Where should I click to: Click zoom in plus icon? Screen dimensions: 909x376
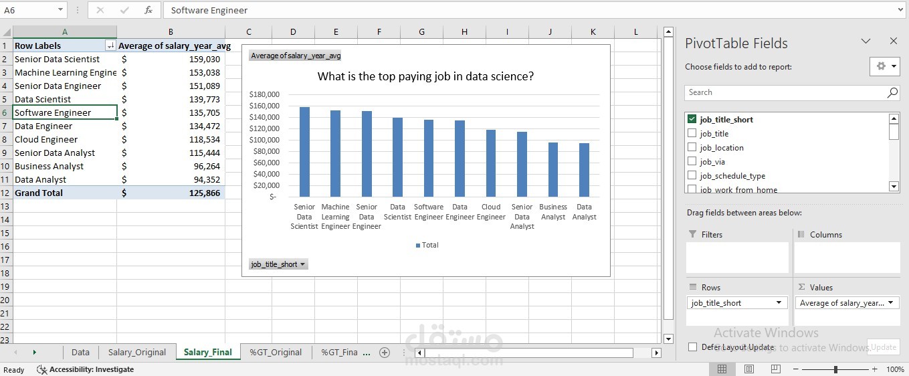point(874,369)
